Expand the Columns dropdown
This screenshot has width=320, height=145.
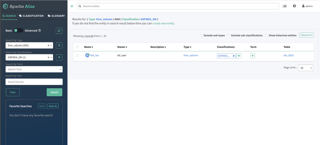(306, 35)
